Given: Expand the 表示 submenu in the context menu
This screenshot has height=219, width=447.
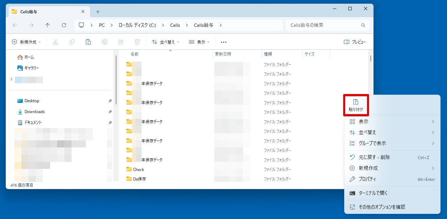Looking at the screenshot, I should coord(392,122).
